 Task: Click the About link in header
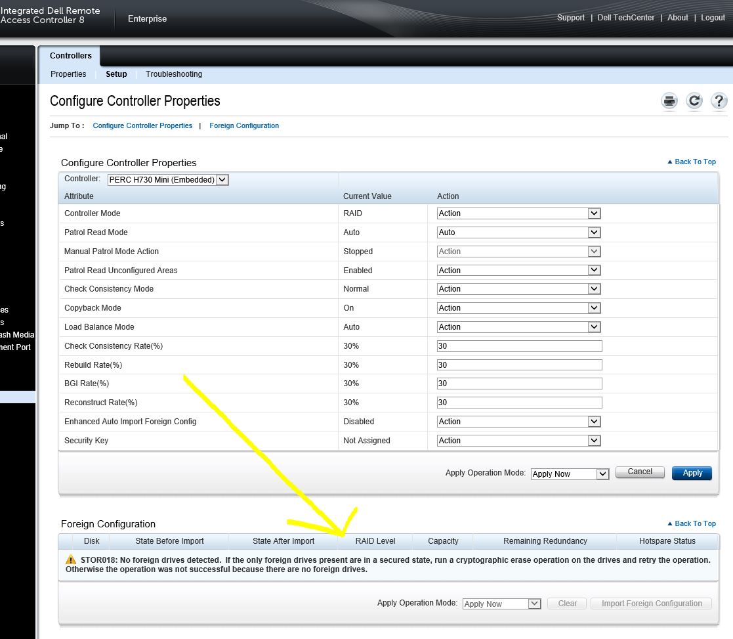click(x=678, y=17)
